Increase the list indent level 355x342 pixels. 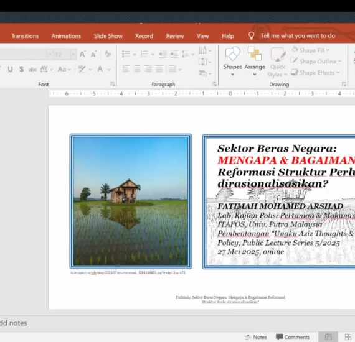click(x=174, y=54)
